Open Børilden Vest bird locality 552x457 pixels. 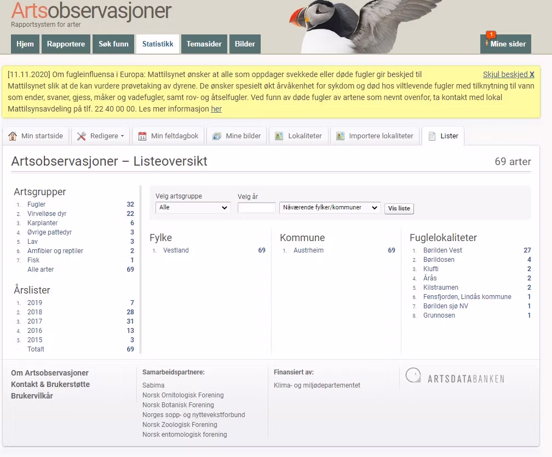click(442, 250)
